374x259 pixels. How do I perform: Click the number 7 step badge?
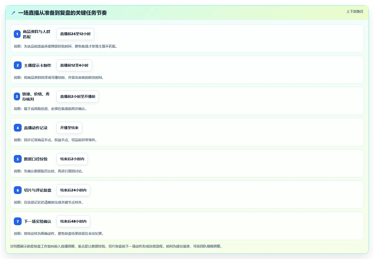[x=18, y=221]
